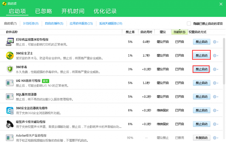This screenshot has width=226, height=142.
Task: Click 禁止启动 for SQL服务管理器
Action: [201, 97]
